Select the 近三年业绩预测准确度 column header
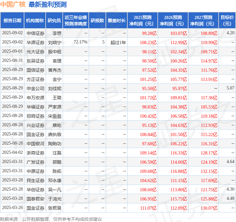236x222 pixels. [76, 21]
